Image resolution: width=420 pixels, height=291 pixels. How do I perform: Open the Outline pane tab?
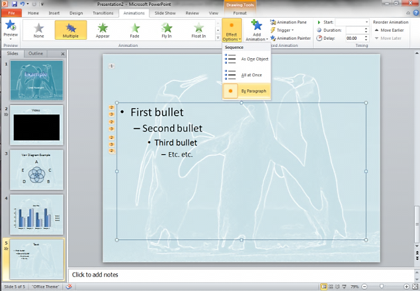[36, 53]
